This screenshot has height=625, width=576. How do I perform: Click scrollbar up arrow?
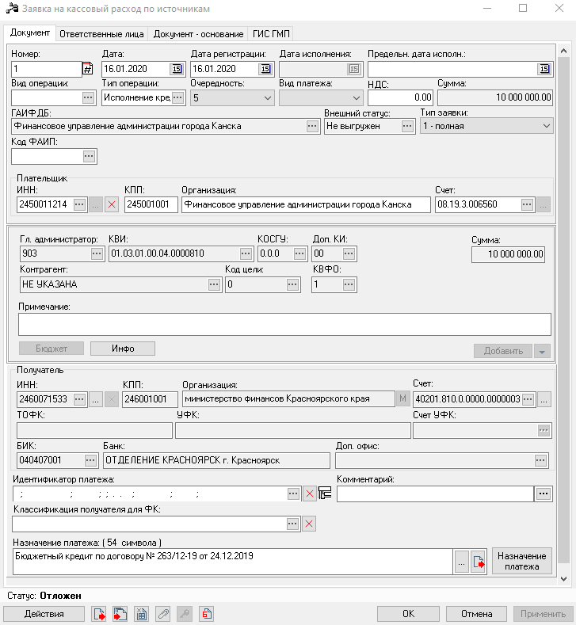pos(563,51)
